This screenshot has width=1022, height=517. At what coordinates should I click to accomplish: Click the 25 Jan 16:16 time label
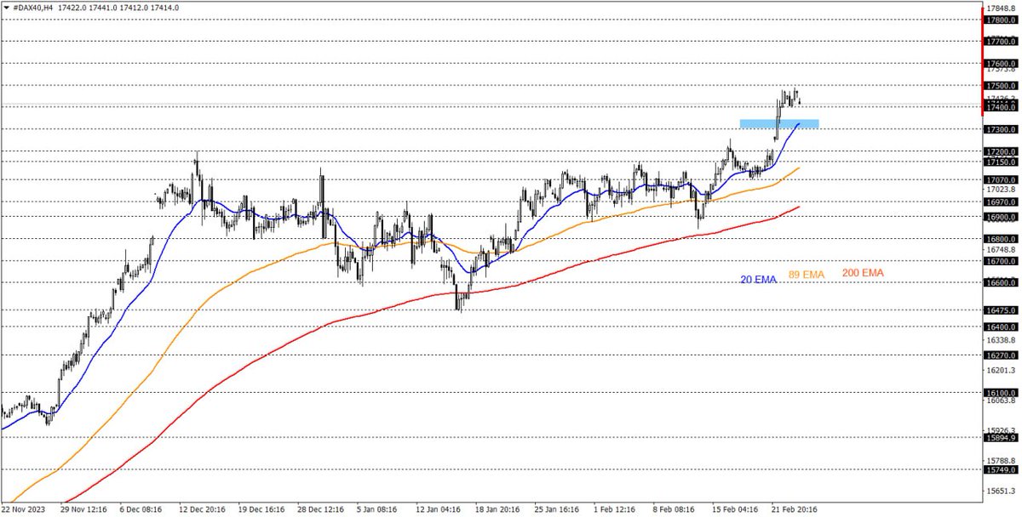[x=557, y=509]
